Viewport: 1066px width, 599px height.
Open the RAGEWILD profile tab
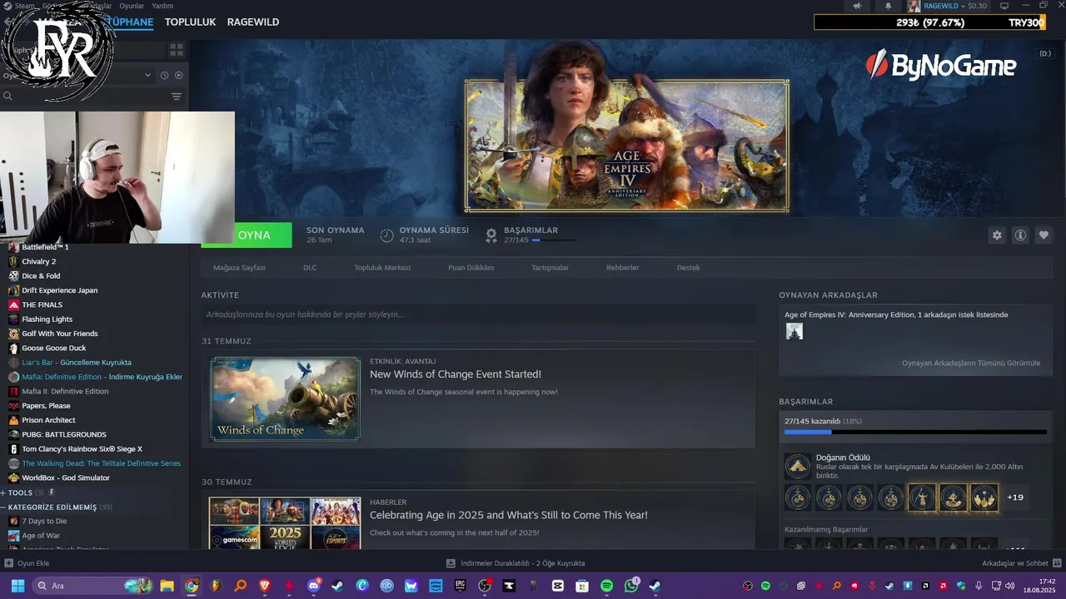click(253, 22)
